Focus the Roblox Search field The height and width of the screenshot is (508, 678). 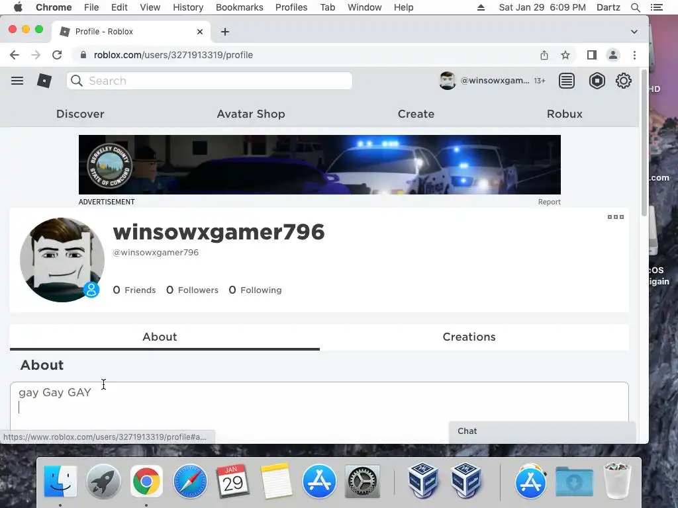209,81
